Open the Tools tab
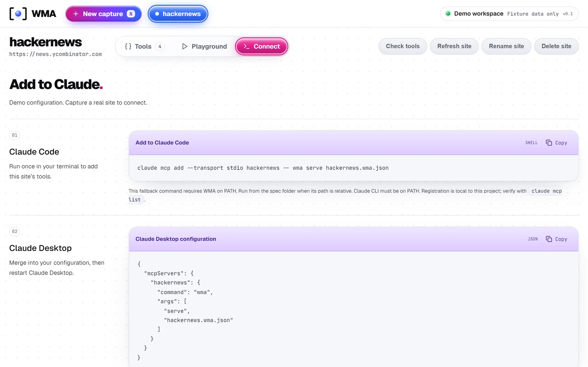This screenshot has width=588, height=367. pos(144,47)
